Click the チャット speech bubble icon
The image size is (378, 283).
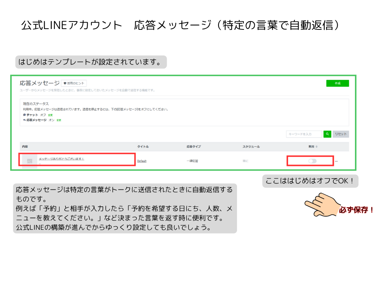(24, 115)
